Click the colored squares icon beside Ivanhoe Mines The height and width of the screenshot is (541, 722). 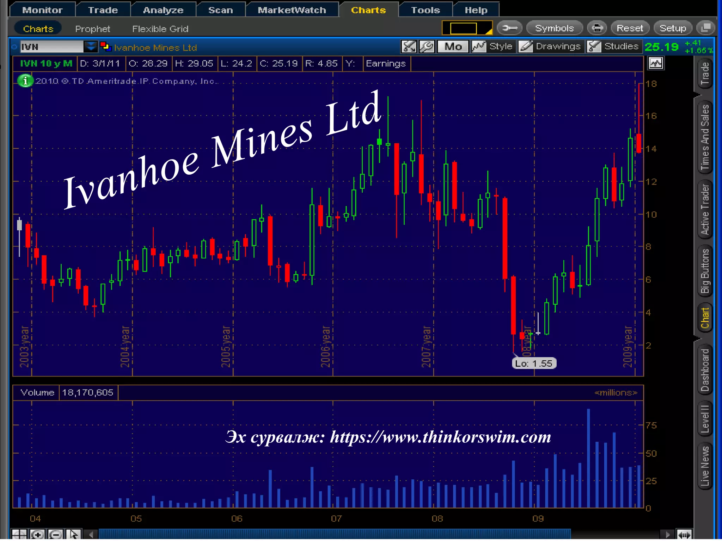pyautogui.click(x=105, y=46)
